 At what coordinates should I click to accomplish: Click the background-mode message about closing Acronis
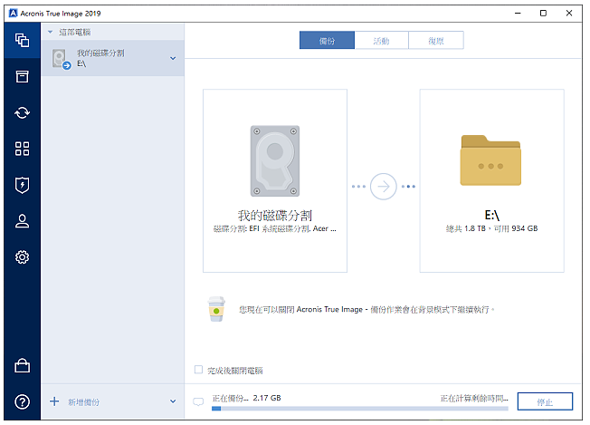click(366, 310)
